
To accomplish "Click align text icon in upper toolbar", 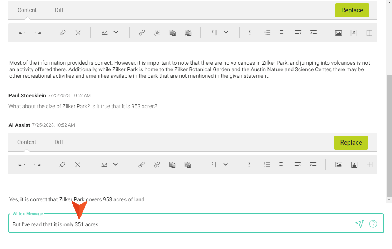I will tap(282, 33).
